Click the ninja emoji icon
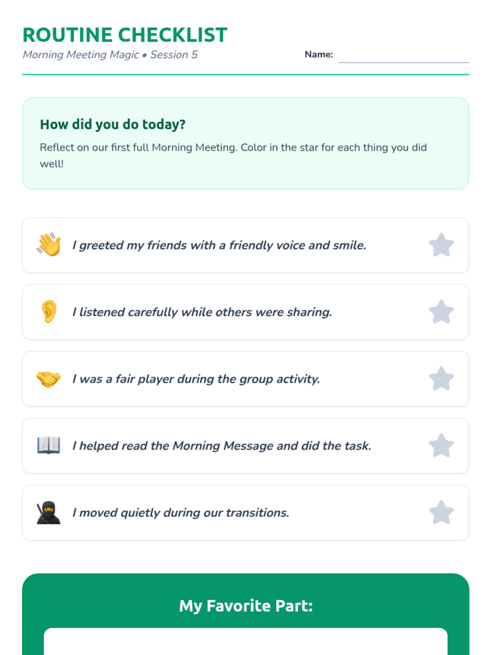The width and height of the screenshot is (491, 655). [x=49, y=512]
